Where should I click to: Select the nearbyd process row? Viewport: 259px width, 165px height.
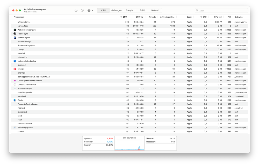tap(129, 108)
